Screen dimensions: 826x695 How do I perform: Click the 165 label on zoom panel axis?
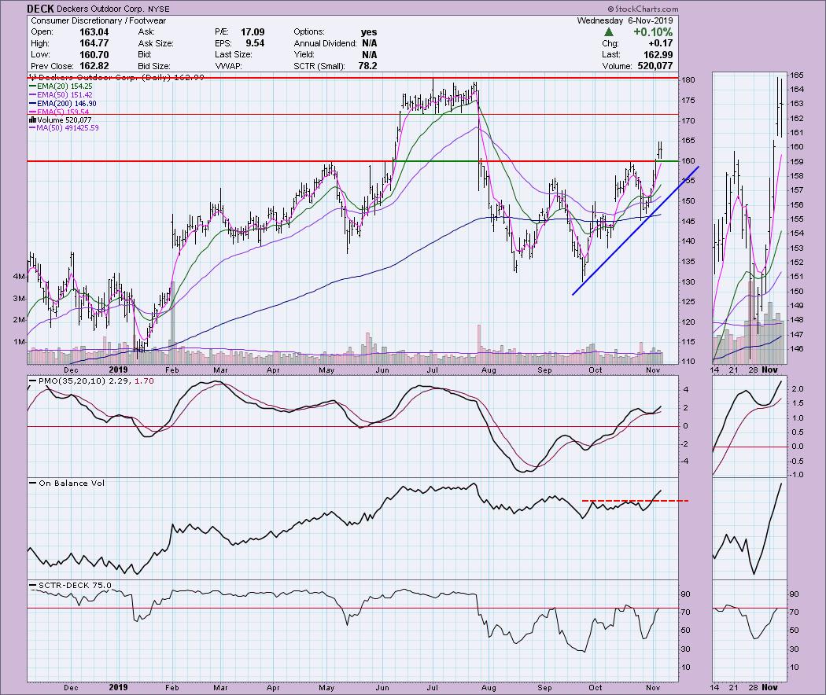(x=797, y=75)
